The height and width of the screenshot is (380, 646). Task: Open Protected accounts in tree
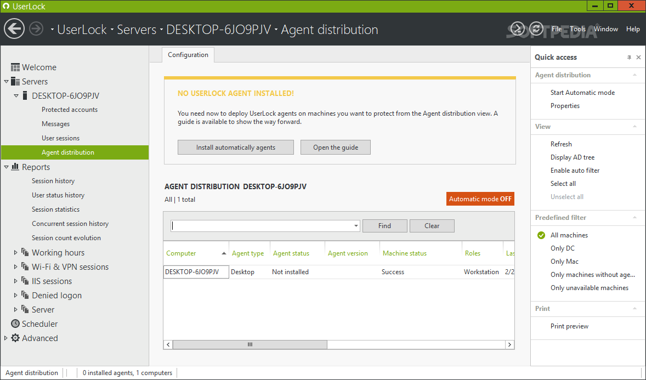click(70, 110)
